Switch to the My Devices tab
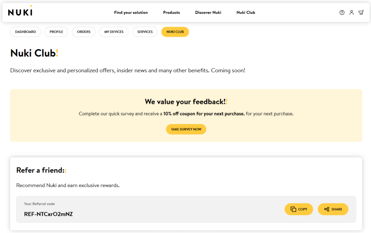Viewport: 371px width, 233px height. pyautogui.click(x=114, y=32)
